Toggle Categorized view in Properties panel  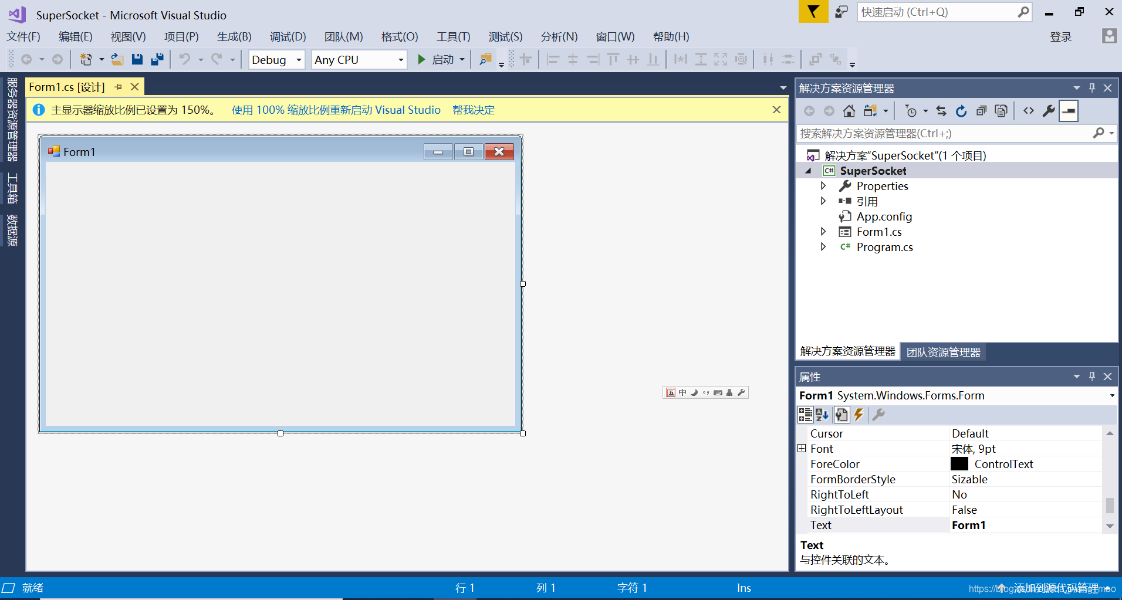(805, 415)
